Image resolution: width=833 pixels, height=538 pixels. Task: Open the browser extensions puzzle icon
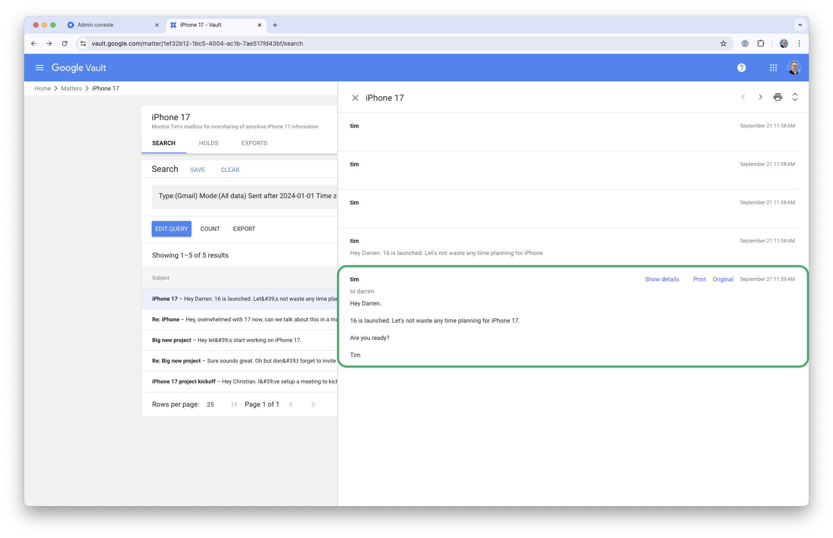(761, 44)
